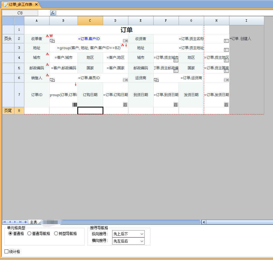Click calendar icon in 发货日期 value cell
Screen dimensions: 273x260
click(x=226, y=105)
